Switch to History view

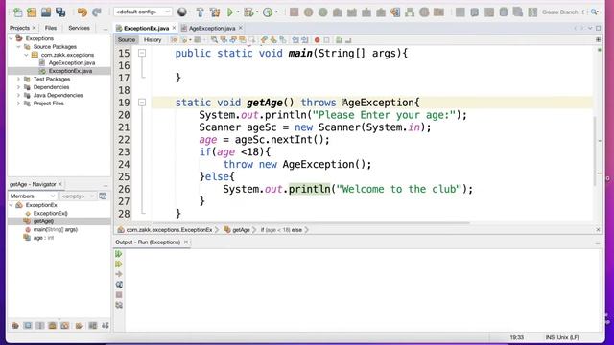pyautogui.click(x=153, y=40)
